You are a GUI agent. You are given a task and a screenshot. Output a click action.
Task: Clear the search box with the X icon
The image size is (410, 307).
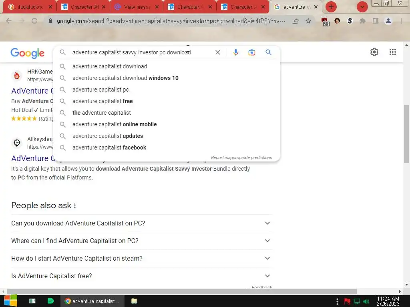click(x=217, y=52)
